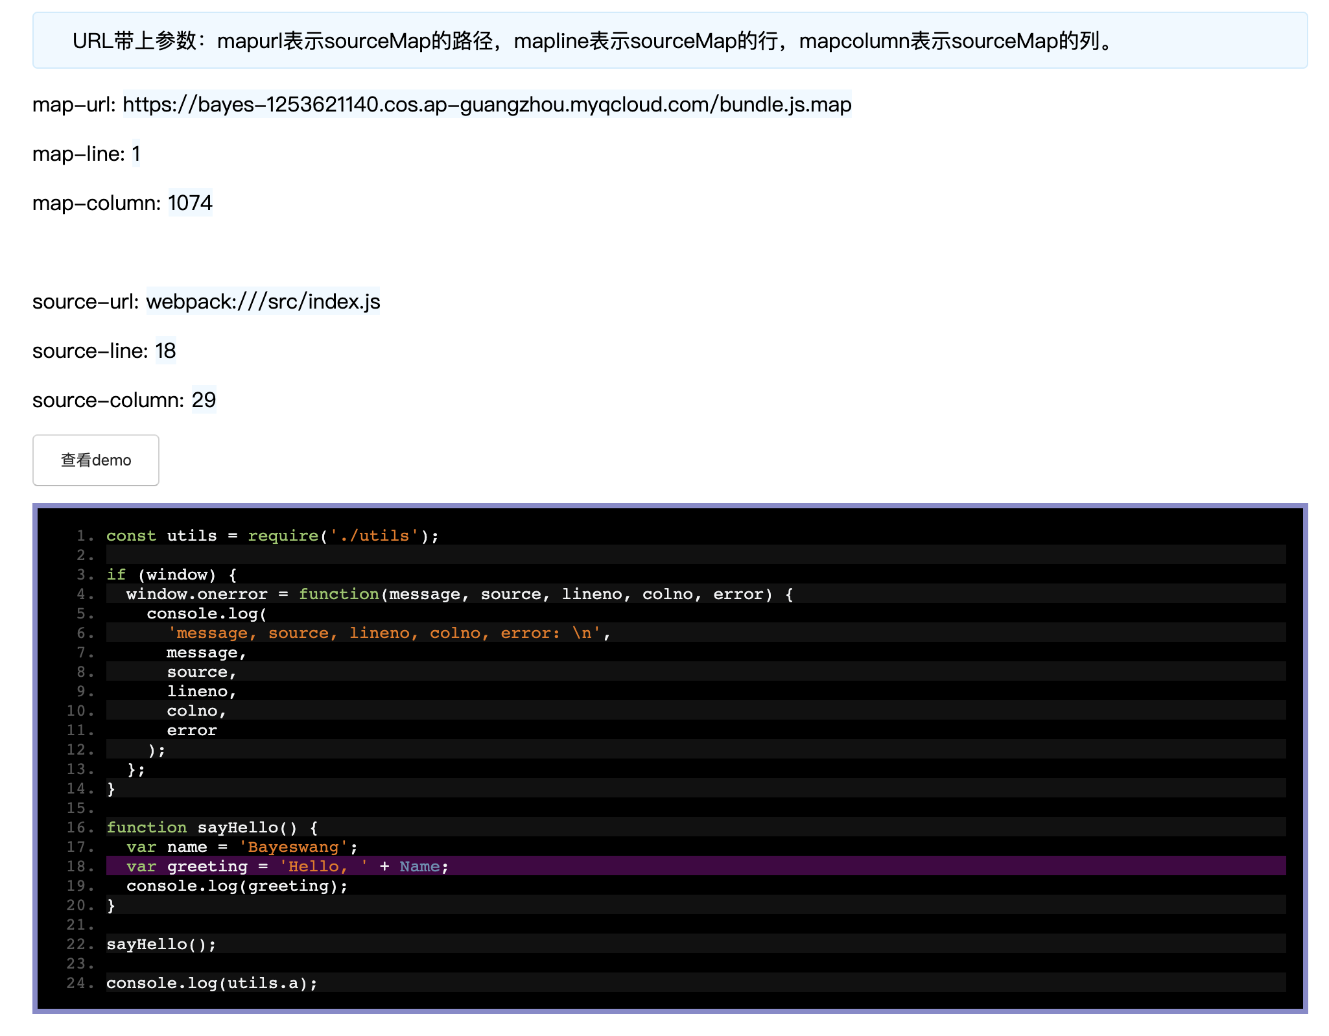Click highlighted line 18 var greeting
Viewport: 1329px width, 1036px height.
(696, 865)
